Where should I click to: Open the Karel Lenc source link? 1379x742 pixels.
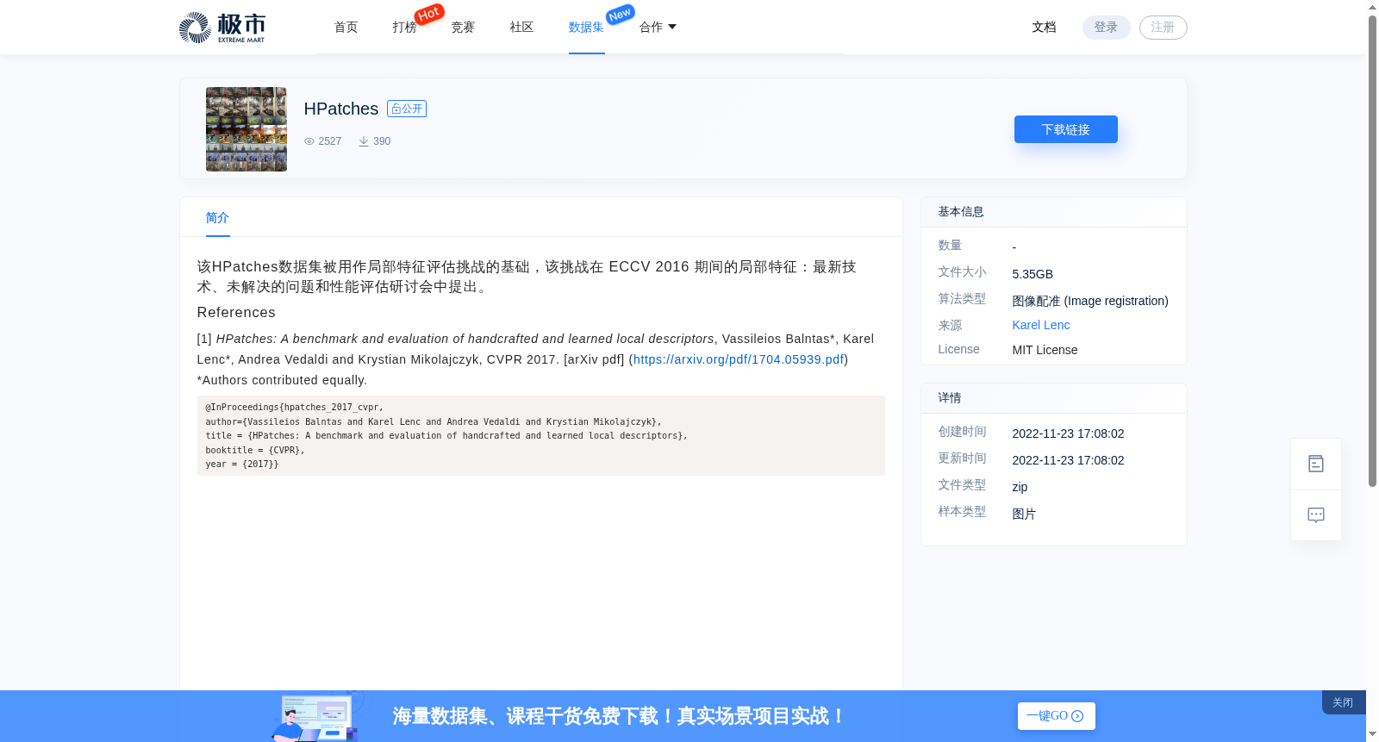pyautogui.click(x=1040, y=325)
